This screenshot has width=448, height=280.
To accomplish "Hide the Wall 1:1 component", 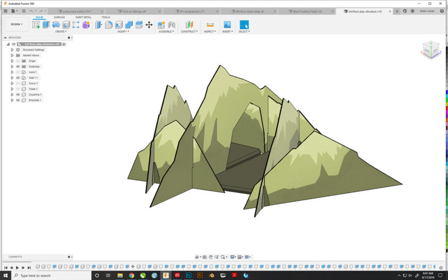I will 18,78.
